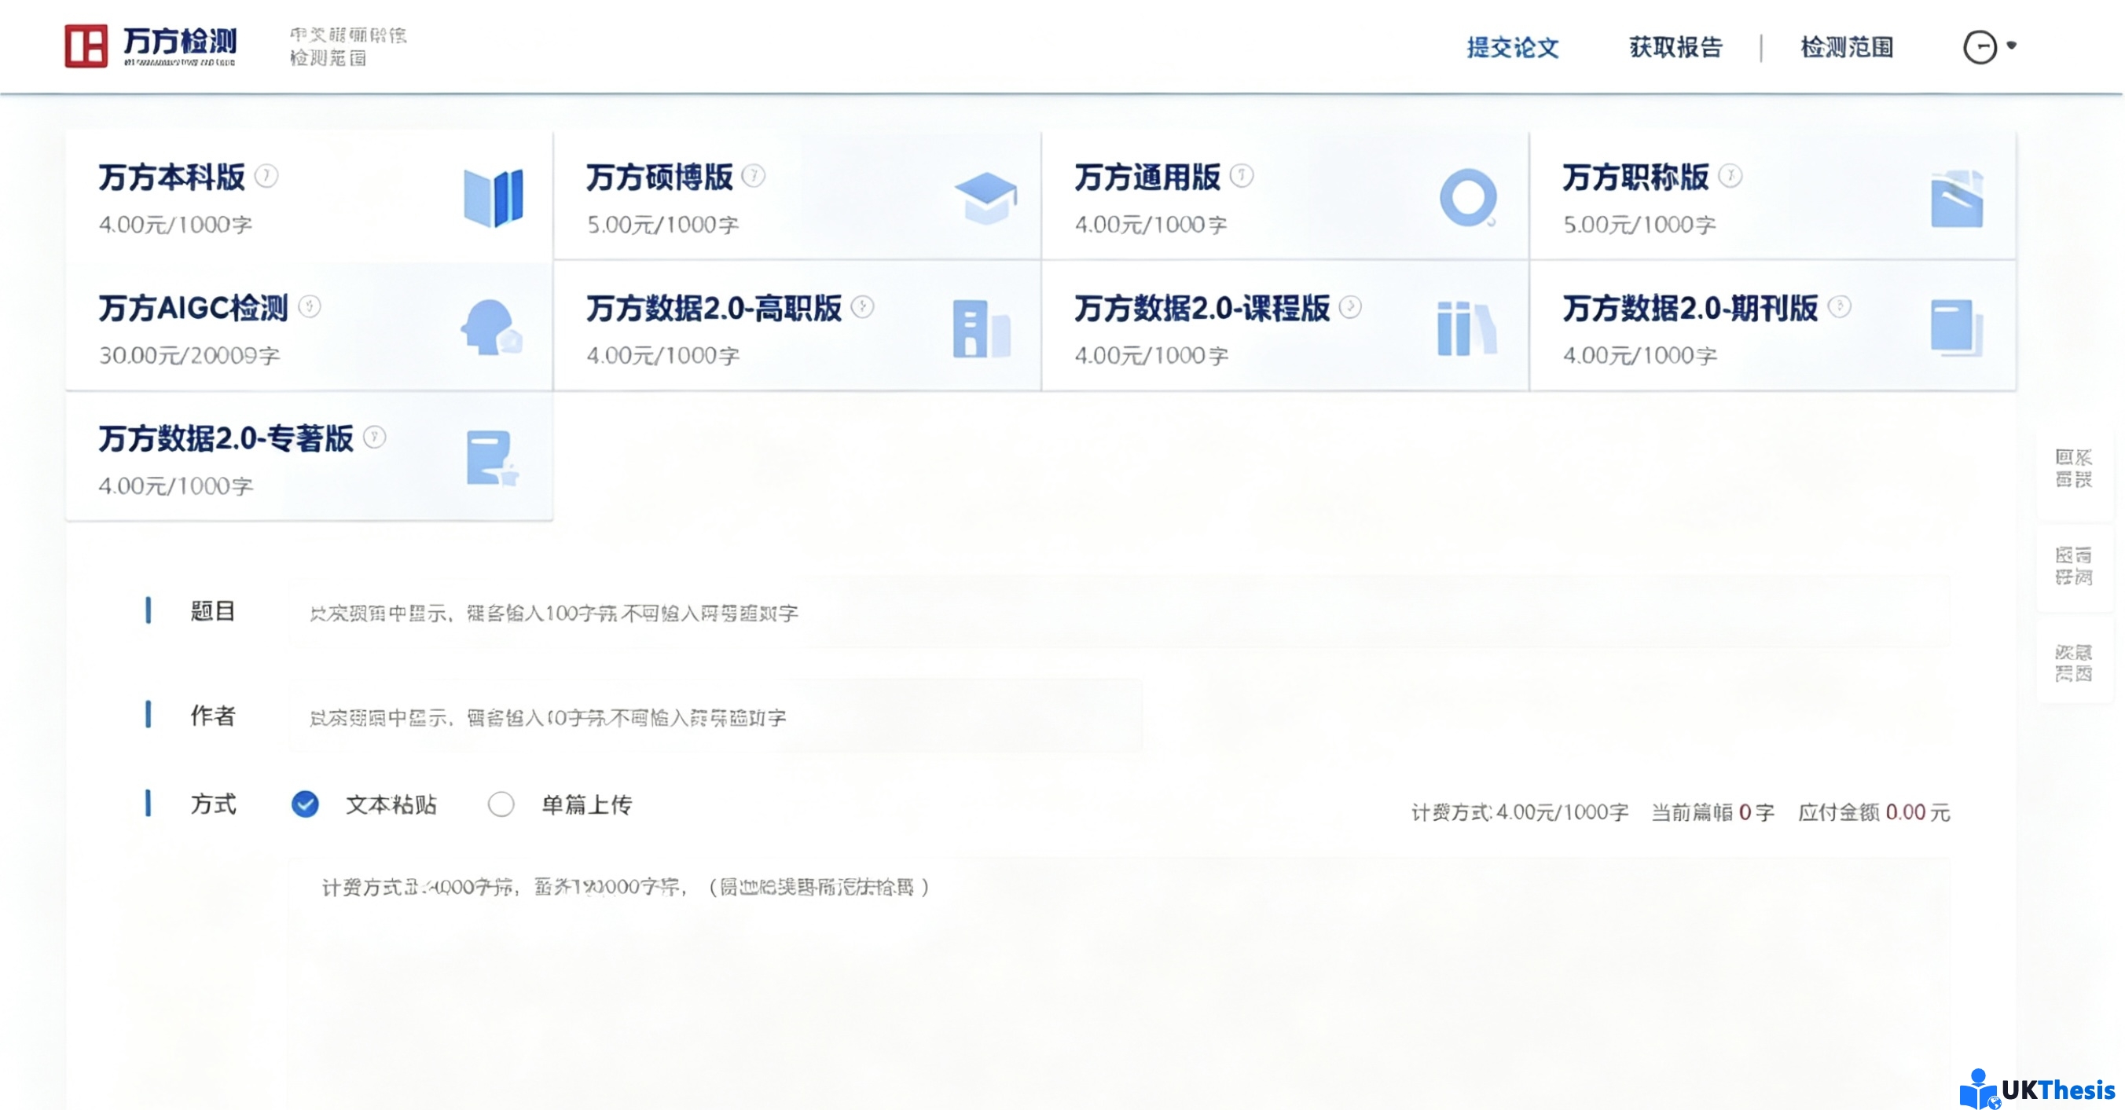Image resolution: width=2125 pixels, height=1110 pixels.
Task: Click the 当前篇幅 0 字 word count
Action: coord(1712,812)
